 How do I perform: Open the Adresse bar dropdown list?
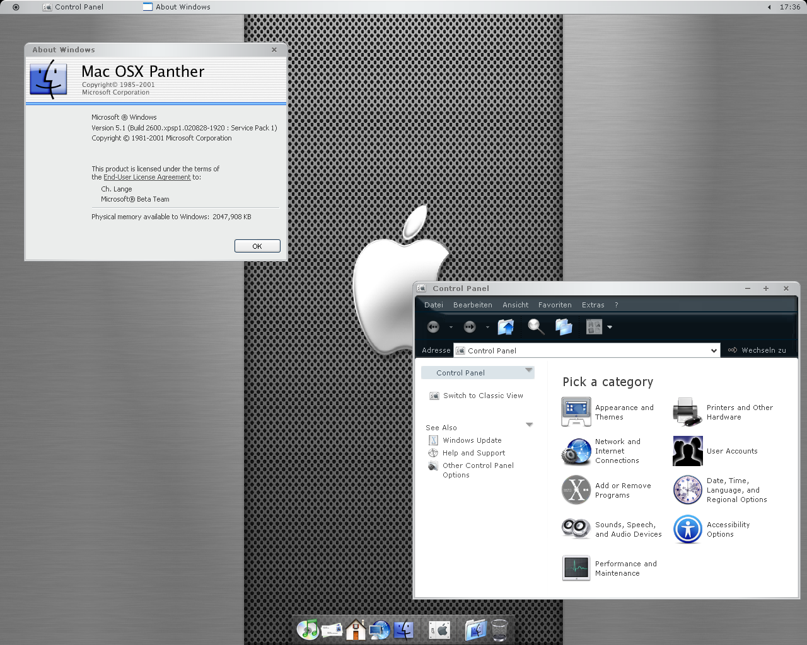tap(714, 351)
